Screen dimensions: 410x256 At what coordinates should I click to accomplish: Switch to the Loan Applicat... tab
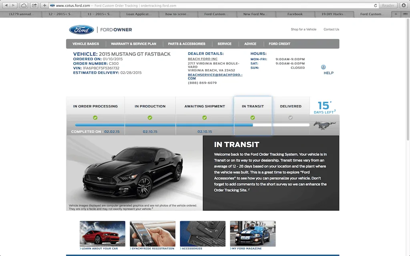139,14
